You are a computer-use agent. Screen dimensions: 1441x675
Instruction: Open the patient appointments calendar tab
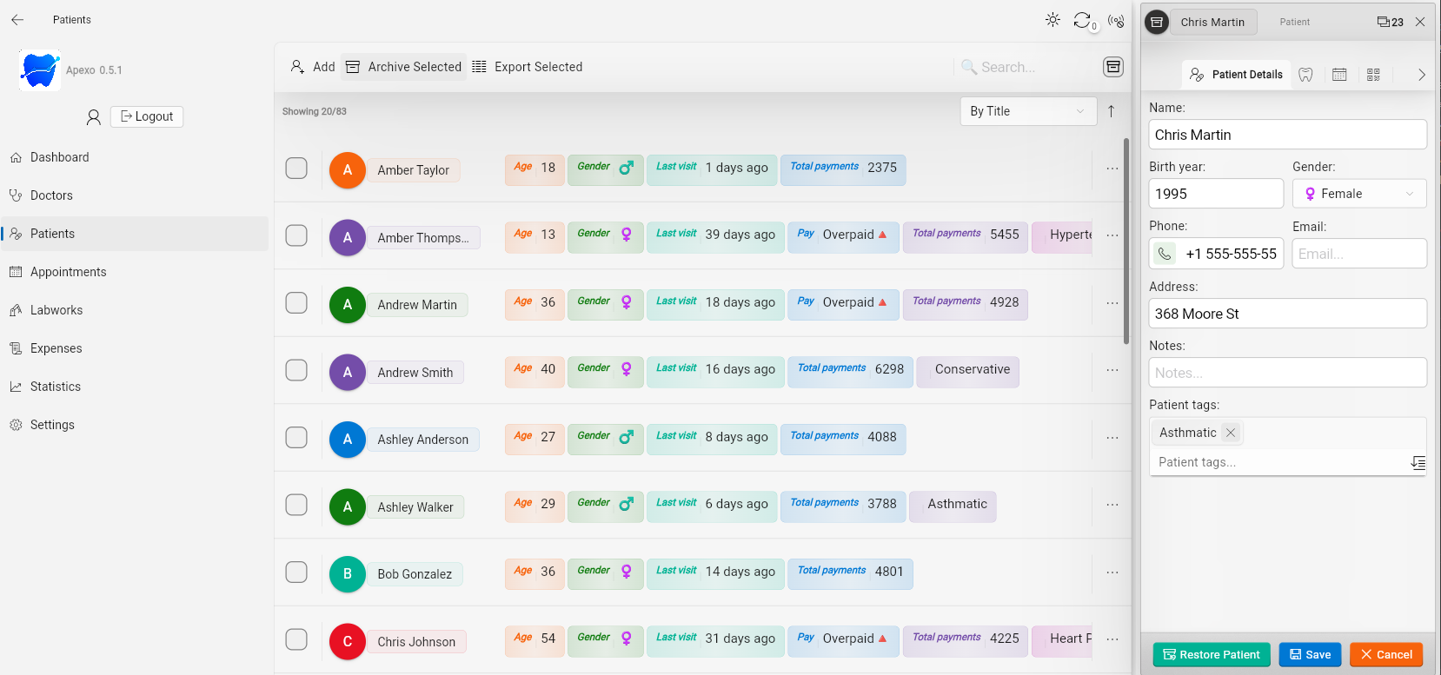(1339, 75)
